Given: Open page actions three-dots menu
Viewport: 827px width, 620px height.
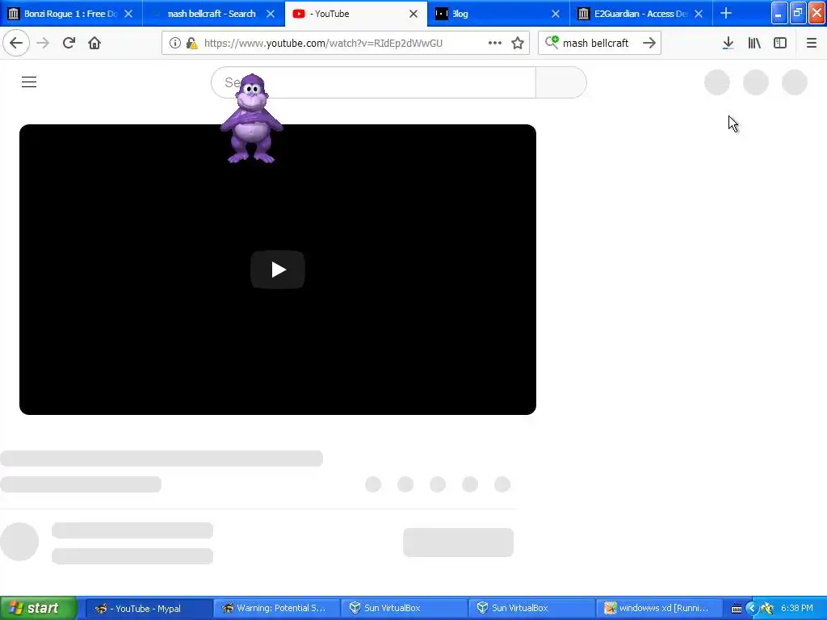Looking at the screenshot, I should 495,43.
